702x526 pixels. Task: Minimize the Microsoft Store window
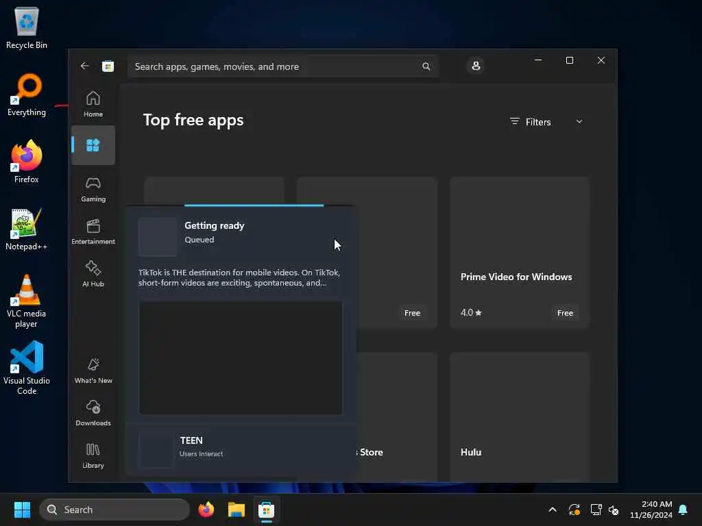538,60
